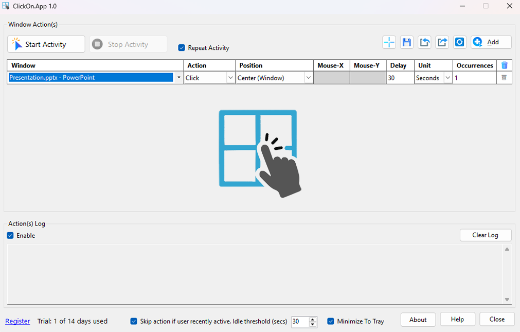Click the blue trash icon in table header
Screen dimensions: 520x332
pyautogui.click(x=505, y=65)
